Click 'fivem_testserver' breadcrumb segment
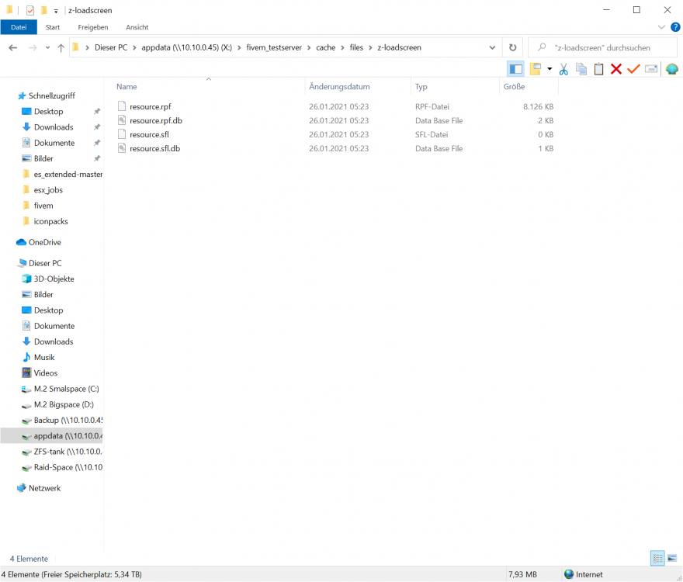Screen dimensions: 683x582 click(x=274, y=47)
